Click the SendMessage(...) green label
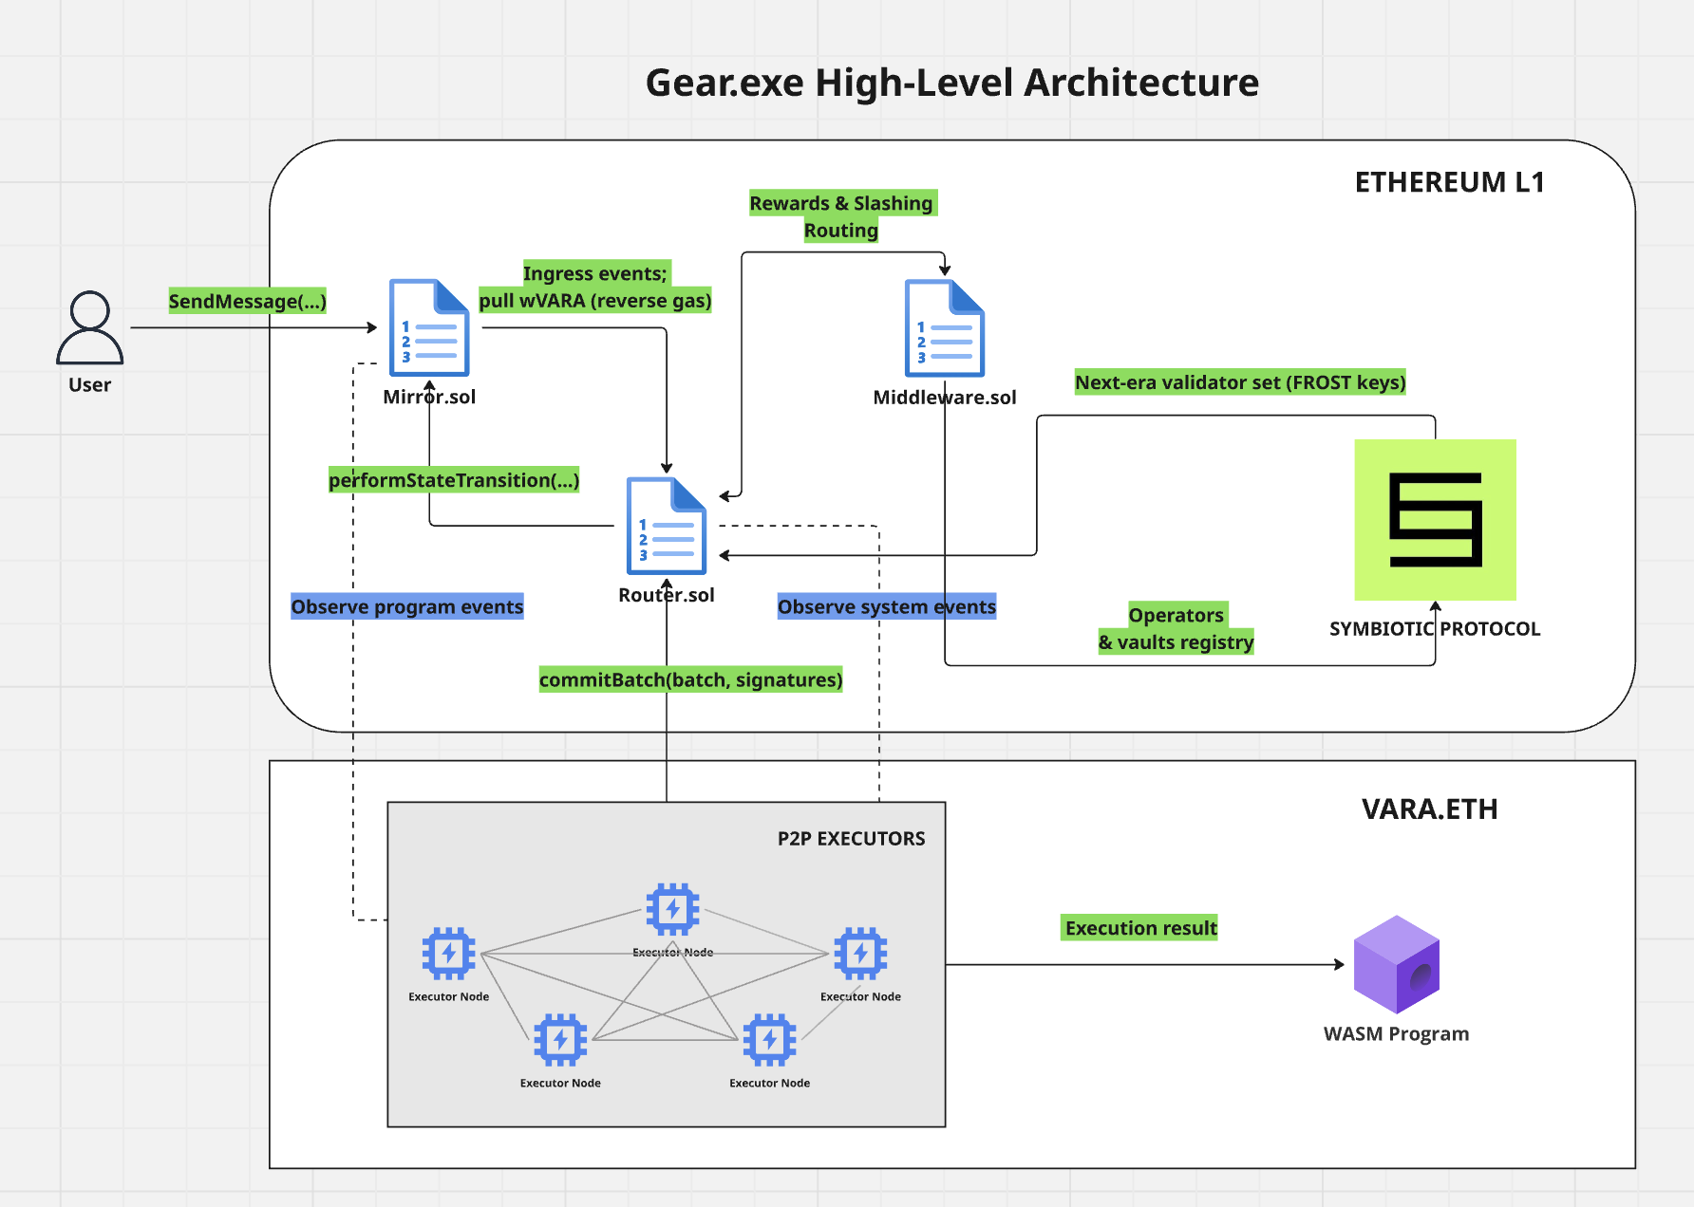 pyautogui.click(x=247, y=301)
